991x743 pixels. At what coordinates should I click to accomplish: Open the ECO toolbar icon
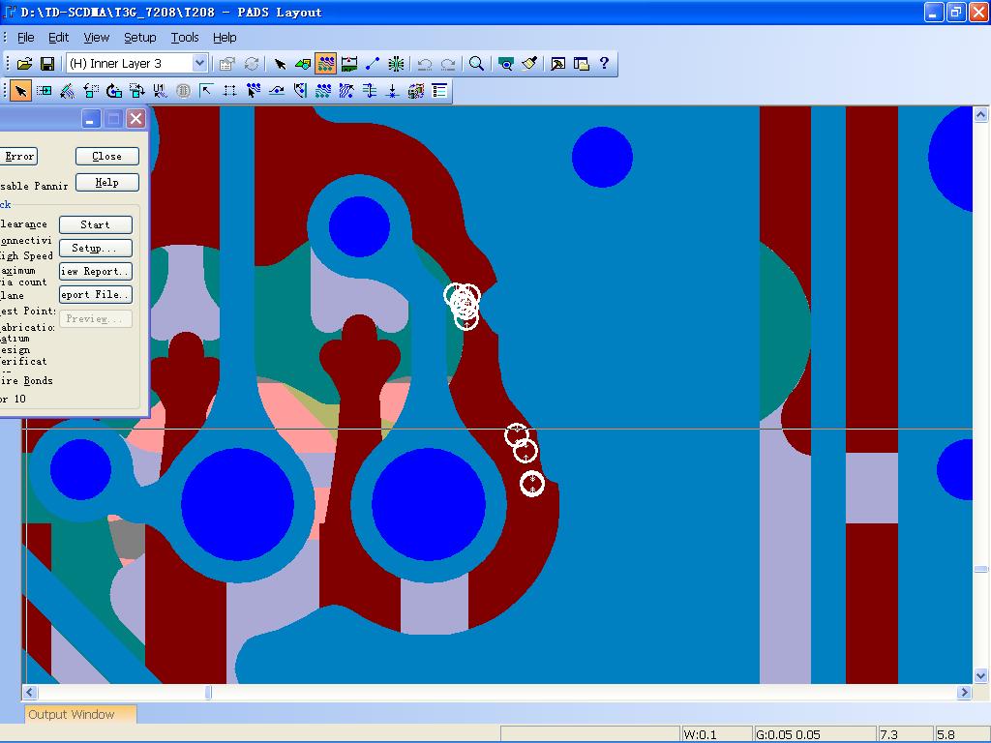373,64
